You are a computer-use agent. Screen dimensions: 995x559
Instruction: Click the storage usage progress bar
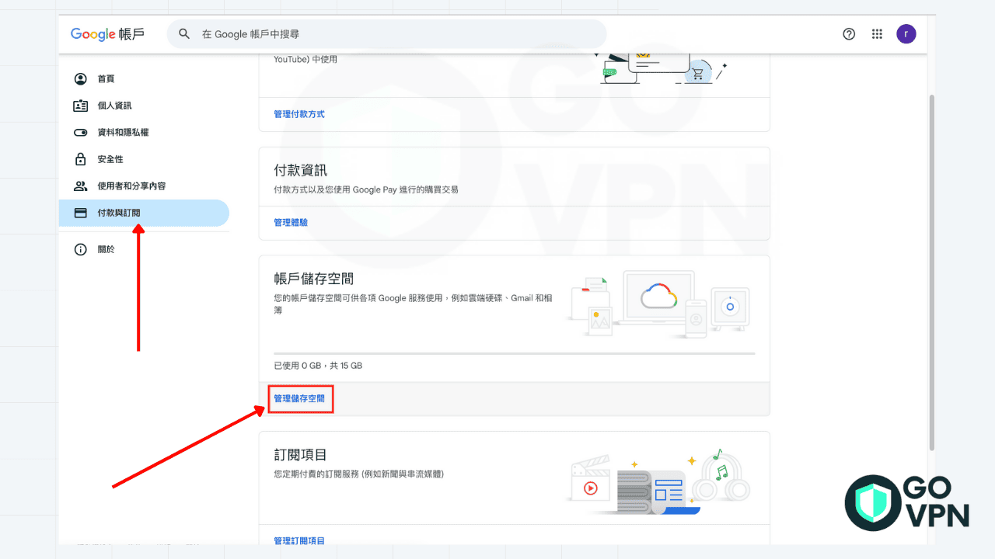click(513, 351)
